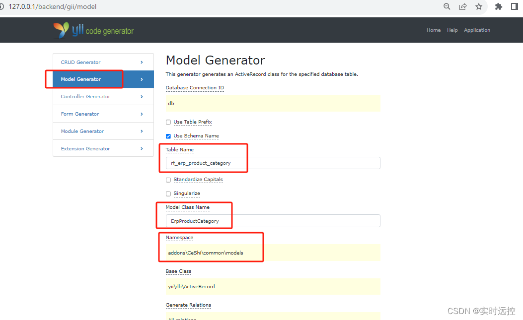Click the browser zoom/search icon

tap(447, 6)
